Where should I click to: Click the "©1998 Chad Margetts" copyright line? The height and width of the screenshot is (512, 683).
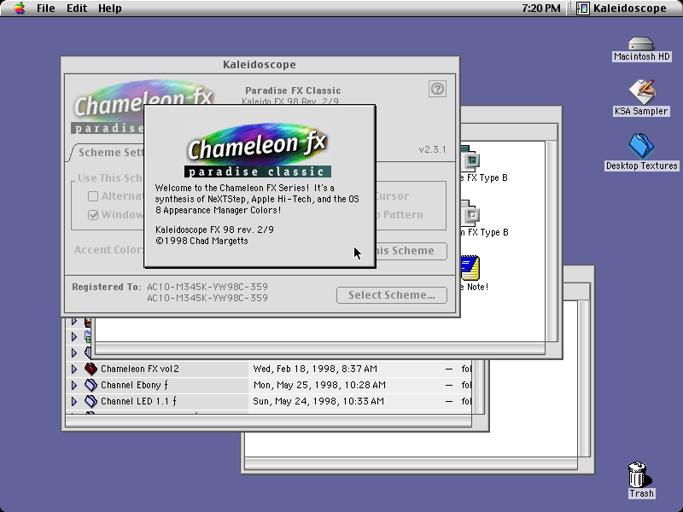pos(201,241)
